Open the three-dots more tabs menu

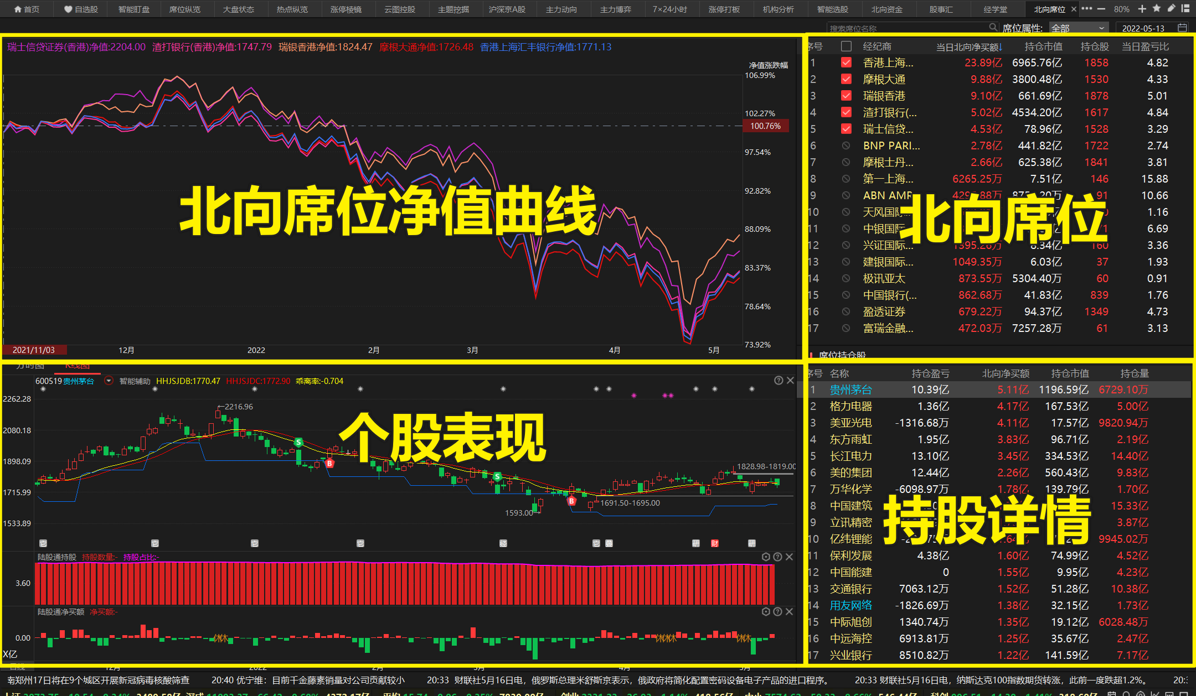tap(1087, 9)
